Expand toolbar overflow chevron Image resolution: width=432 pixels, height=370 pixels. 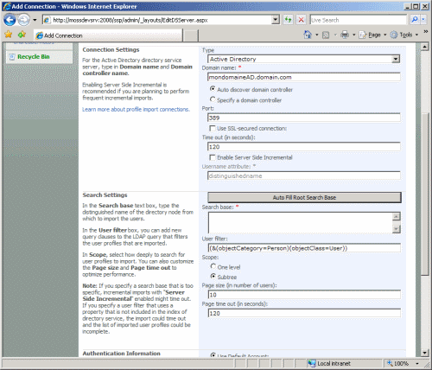tap(426, 31)
